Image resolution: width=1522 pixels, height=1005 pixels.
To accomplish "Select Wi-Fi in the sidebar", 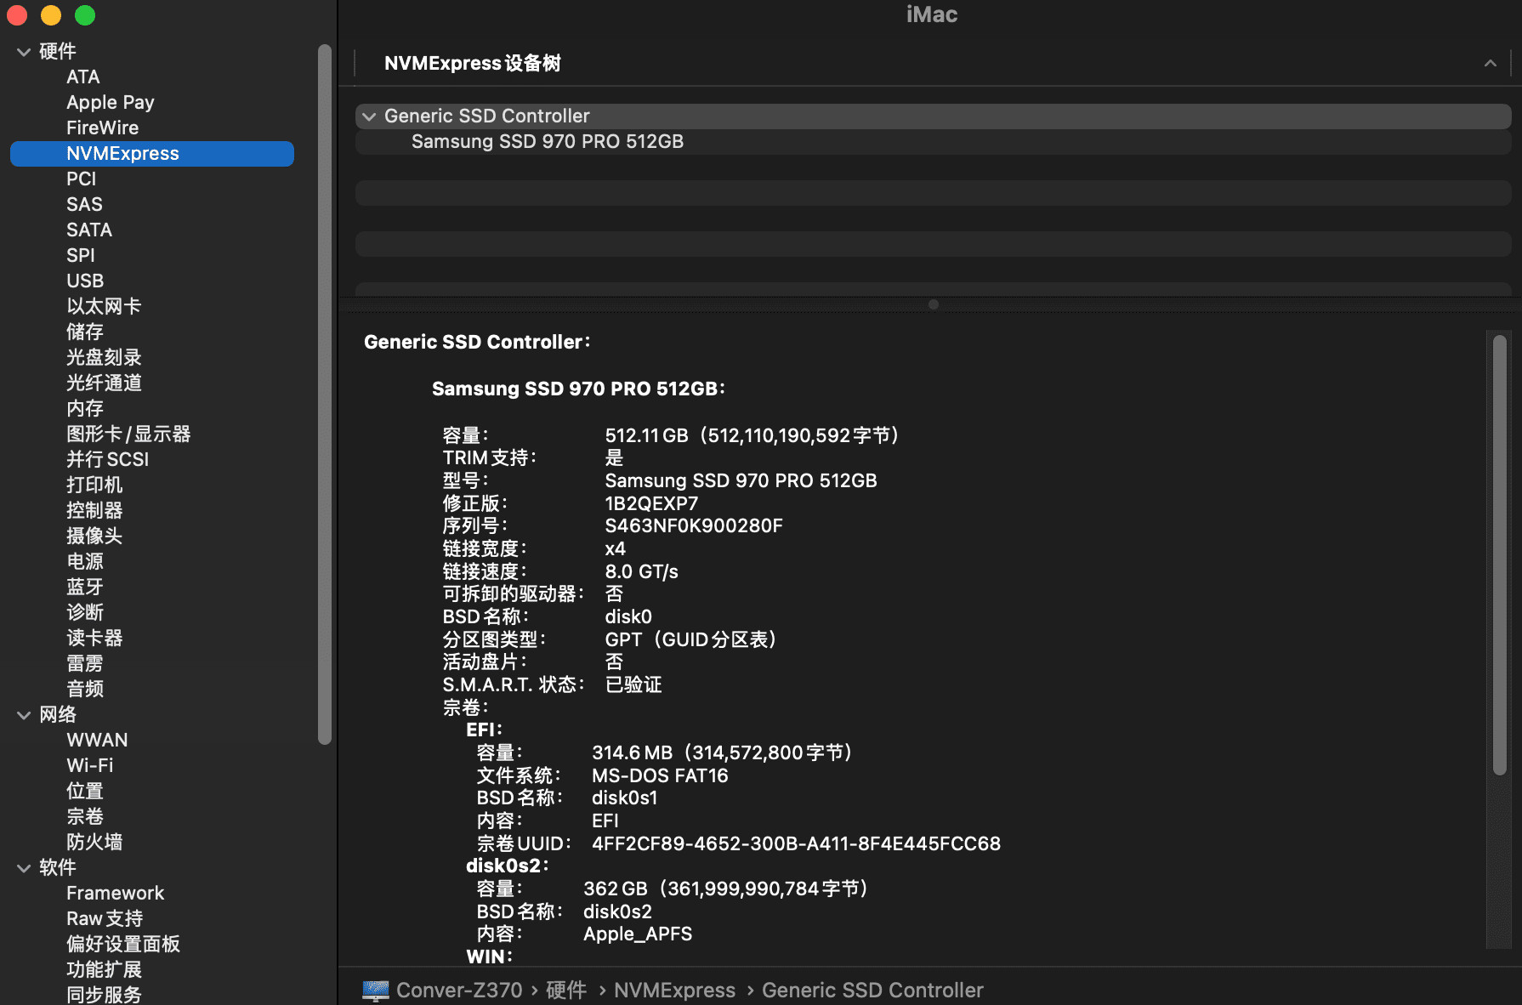I will (x=90, y=766).
